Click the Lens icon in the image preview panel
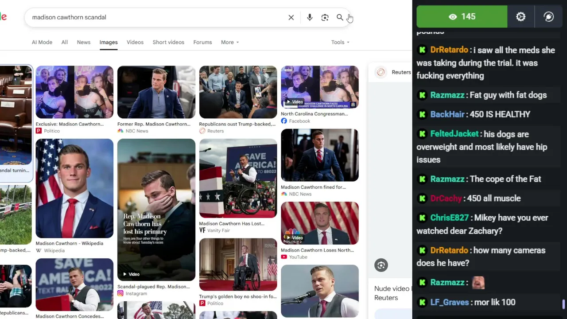 coord(381,265)
